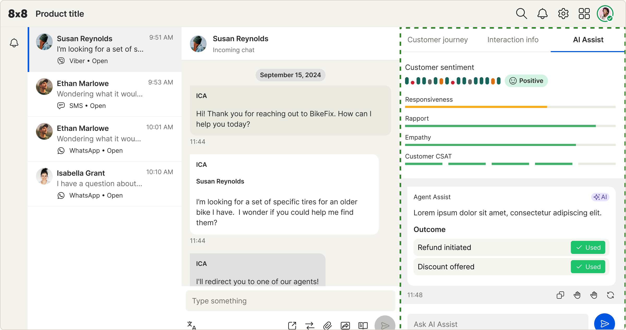Viewport: 626px width, 330px height.
Task: Click the Responsiveness progress bar
Action: point(510,107)
